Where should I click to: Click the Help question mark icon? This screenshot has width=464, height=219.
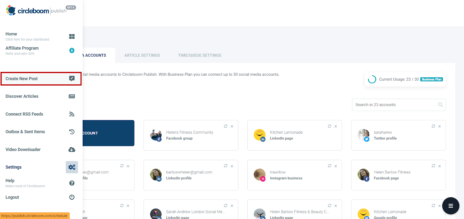pyautogui.click(x=72, y=183)
